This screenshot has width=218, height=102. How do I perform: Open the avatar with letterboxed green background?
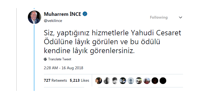coord(139,81)
